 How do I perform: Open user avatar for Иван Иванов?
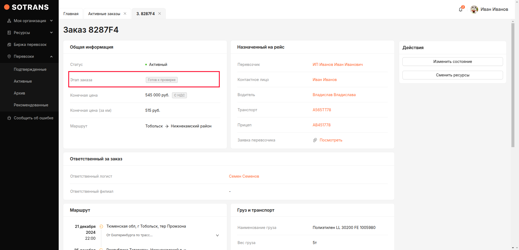click(474, 9)
